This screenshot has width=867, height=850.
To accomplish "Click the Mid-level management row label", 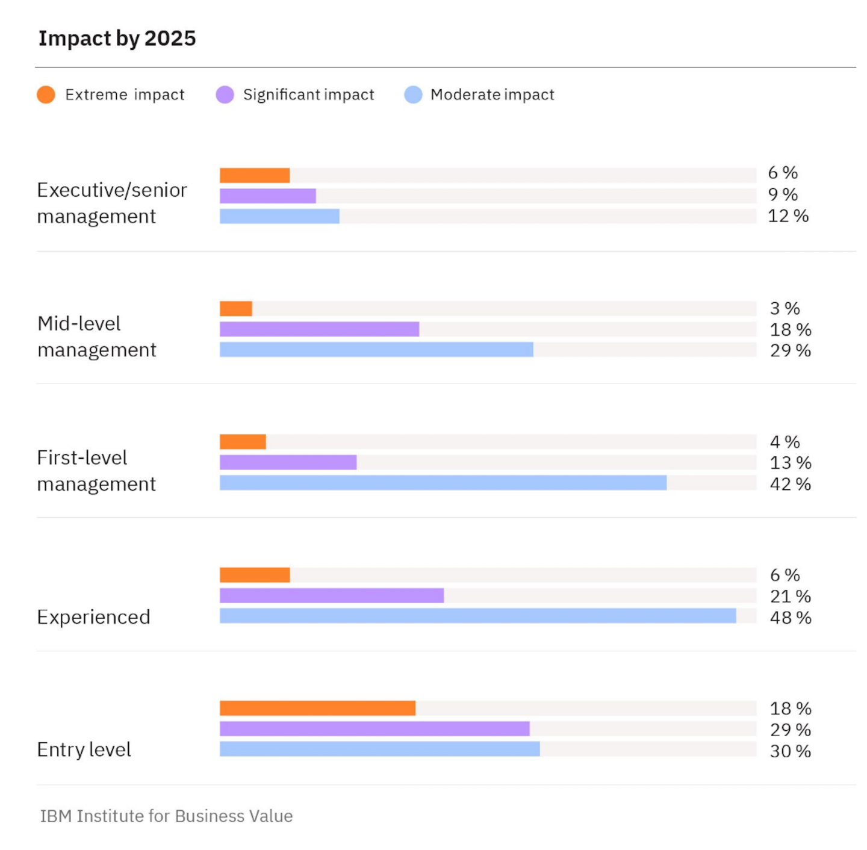I will coord(96,337).
